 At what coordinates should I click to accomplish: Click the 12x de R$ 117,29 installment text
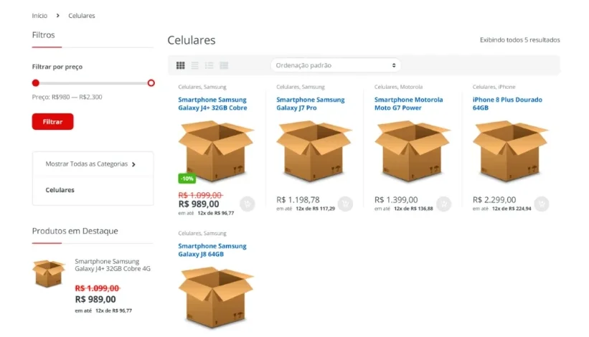pos(315,209)
